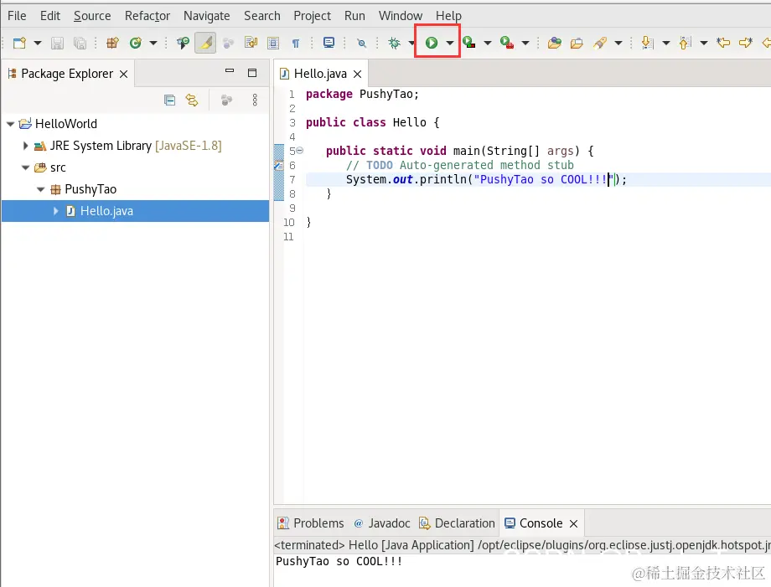The width and height of the screenshot is (771, 587).
Task: Toggle Mark Occurrences highlighter button
Action: (x=205, y=44)
